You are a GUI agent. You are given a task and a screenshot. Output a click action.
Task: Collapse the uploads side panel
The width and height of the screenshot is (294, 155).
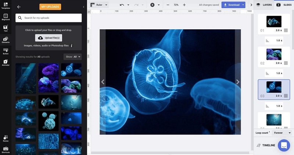point(83,7)
